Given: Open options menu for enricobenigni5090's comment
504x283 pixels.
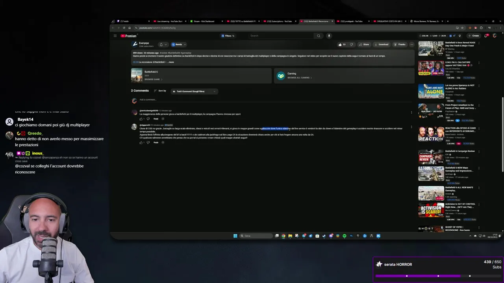Looking at the screenshot, I should click(411, 112).
